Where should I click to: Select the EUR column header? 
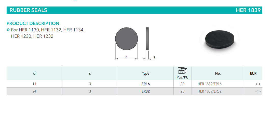[253, 73]
